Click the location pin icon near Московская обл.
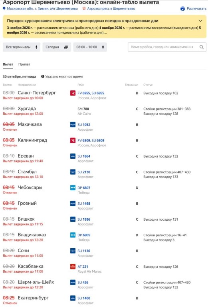This screenshot has width=208, height=307. 4,8
